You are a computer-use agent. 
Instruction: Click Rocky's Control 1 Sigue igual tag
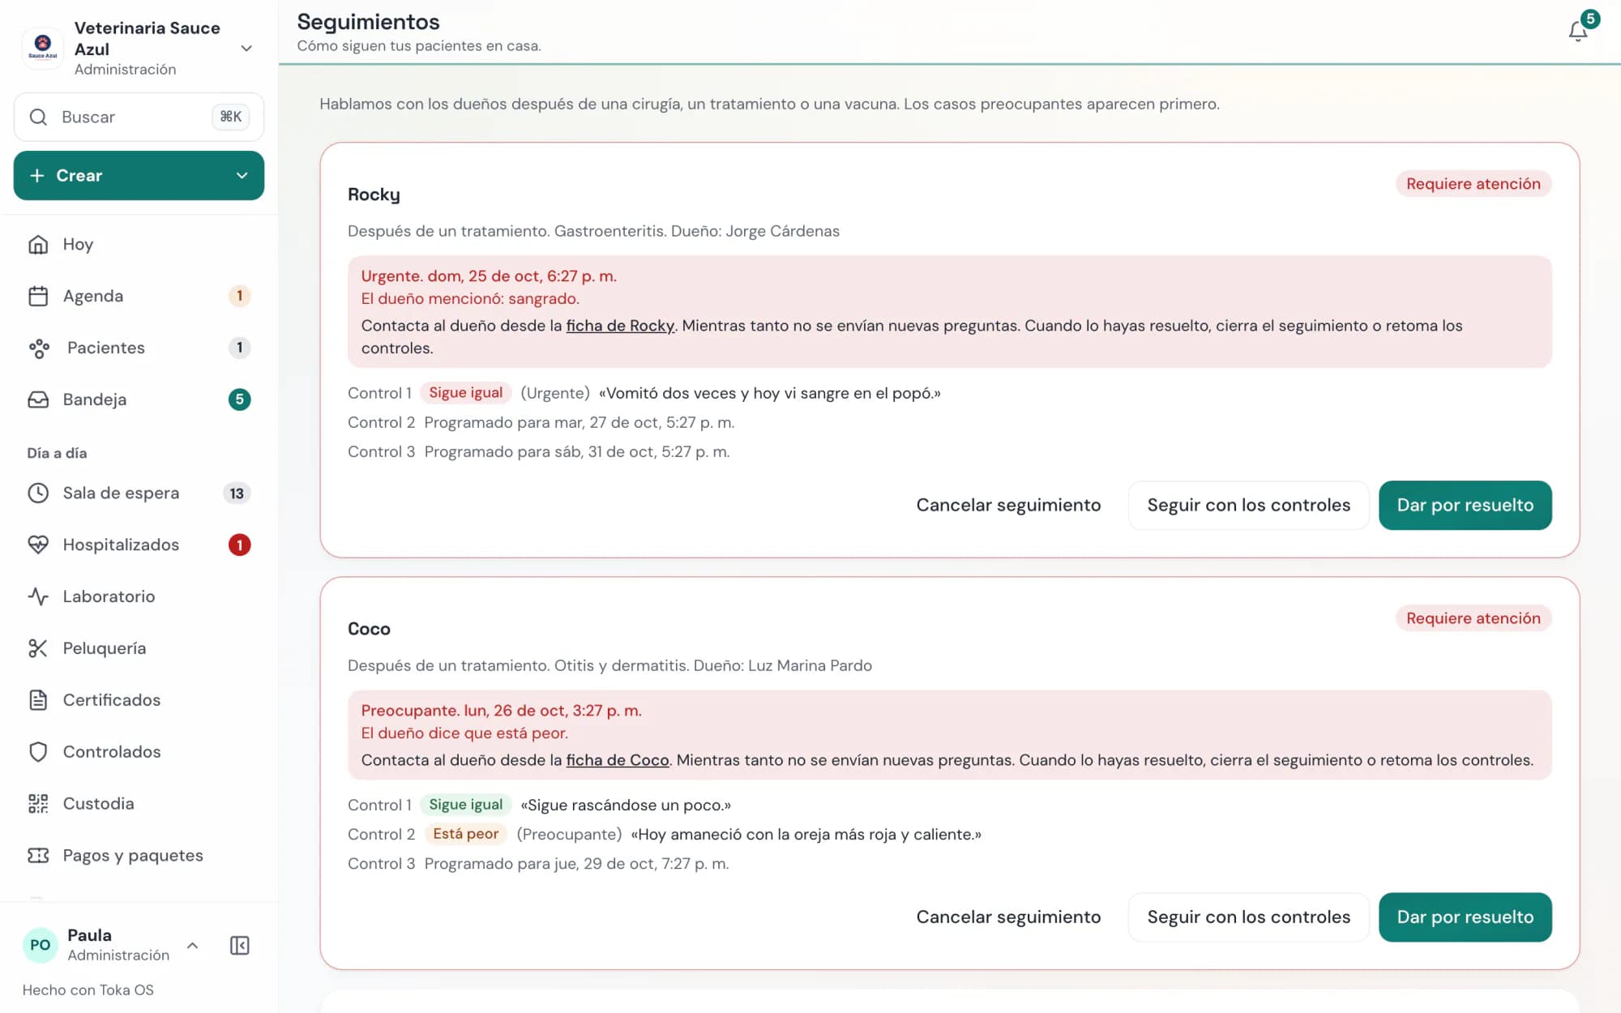(x=466, y=393)
